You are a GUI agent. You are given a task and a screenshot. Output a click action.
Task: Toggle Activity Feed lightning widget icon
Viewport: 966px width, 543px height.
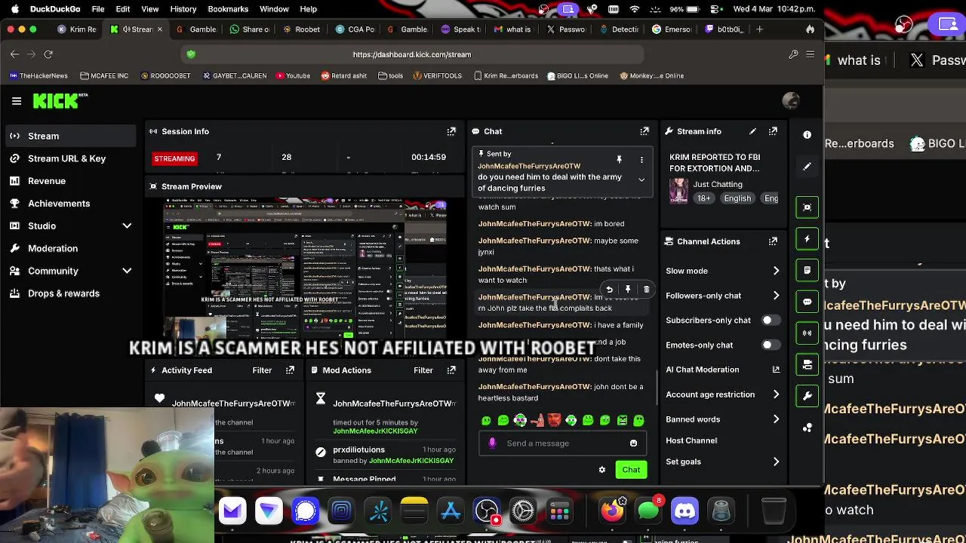tap(807, 238)
